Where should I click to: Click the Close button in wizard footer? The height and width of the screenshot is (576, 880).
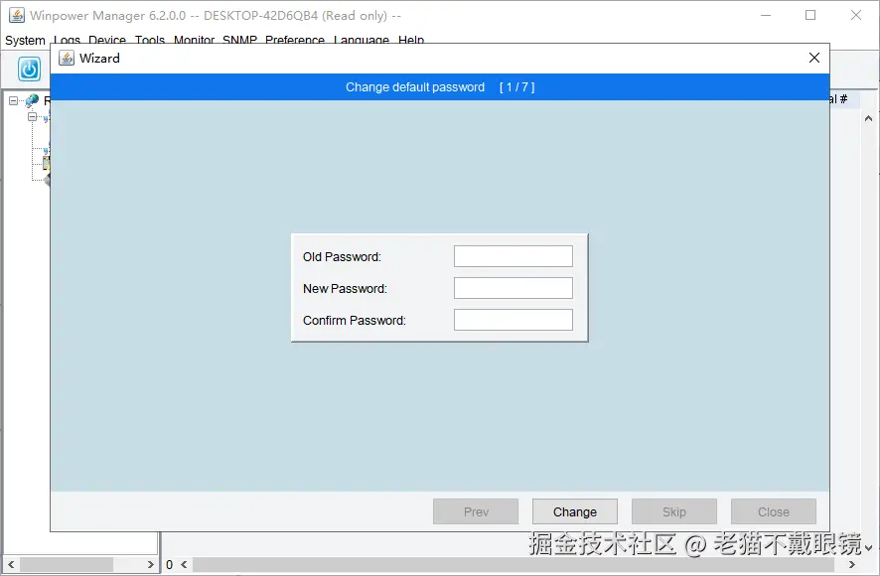pyautogui.click(x=774, y=511)
